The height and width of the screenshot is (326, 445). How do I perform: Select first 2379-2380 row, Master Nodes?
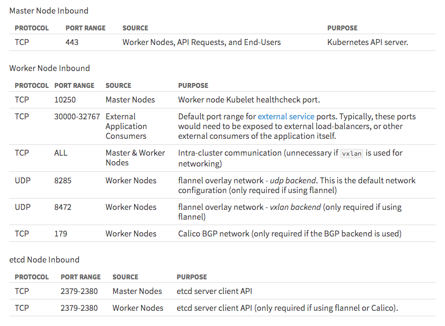[x=137, y=291]
